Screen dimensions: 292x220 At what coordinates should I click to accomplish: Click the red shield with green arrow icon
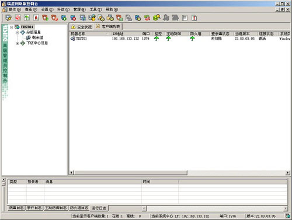(46, 18)
